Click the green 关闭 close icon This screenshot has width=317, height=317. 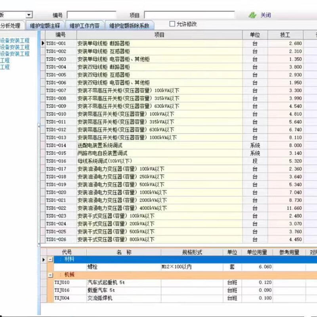click(252, 14)
